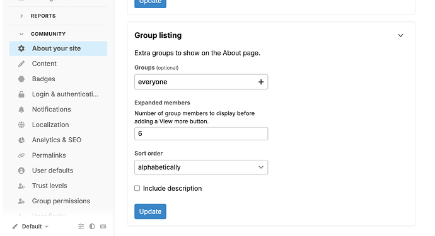Click the badge icon next to Badges

tap(21, 79)
